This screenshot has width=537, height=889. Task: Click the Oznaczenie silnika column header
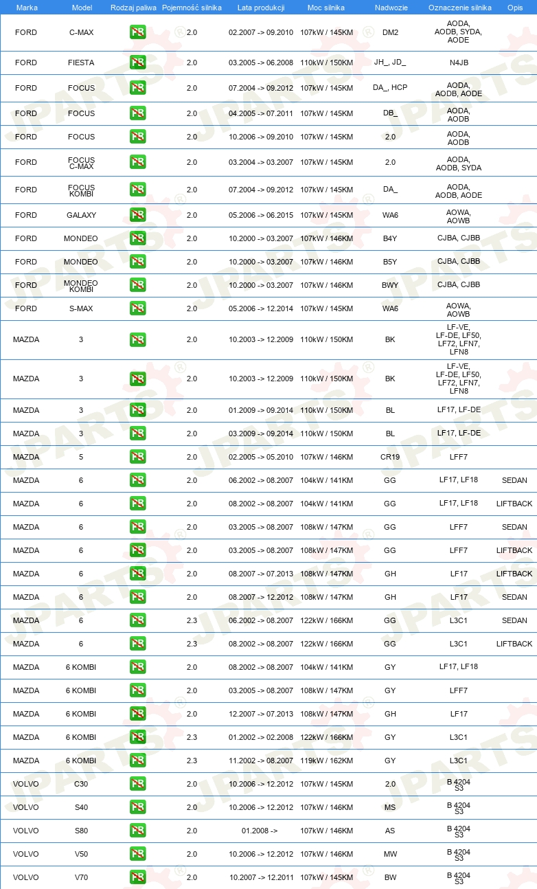[x=459, y=7]
